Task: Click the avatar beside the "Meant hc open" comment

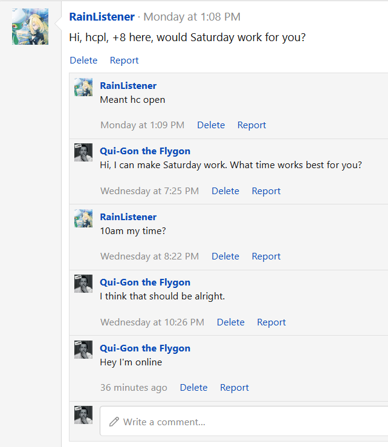Action: (83, 87)
